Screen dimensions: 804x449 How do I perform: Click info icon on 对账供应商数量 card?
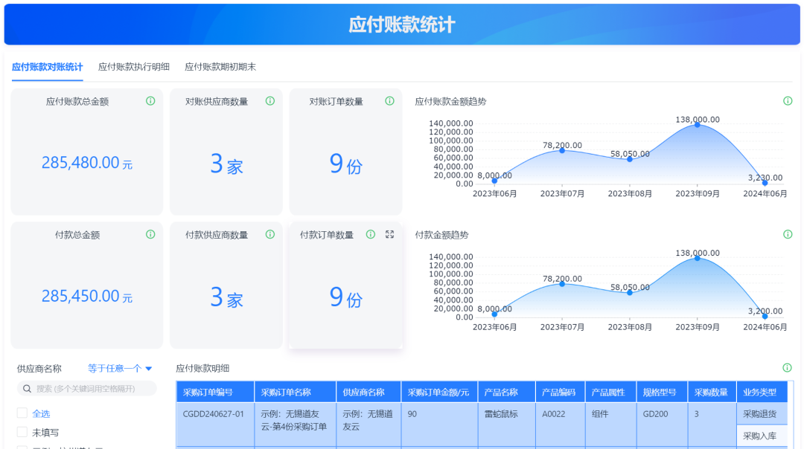point(270,101)
